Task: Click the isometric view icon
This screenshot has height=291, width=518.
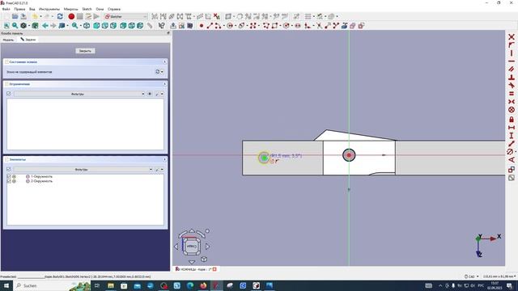Action: pos(87,25)
